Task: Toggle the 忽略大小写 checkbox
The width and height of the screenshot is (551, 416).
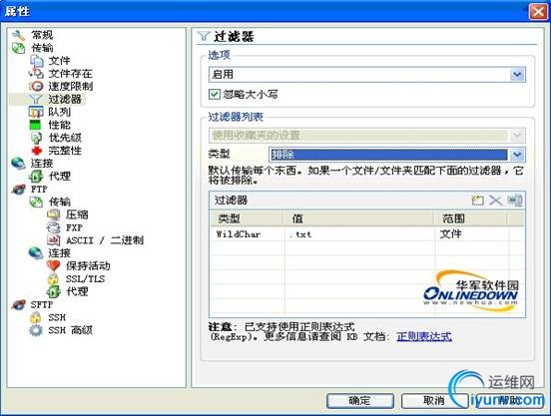Action: point(214,94)
